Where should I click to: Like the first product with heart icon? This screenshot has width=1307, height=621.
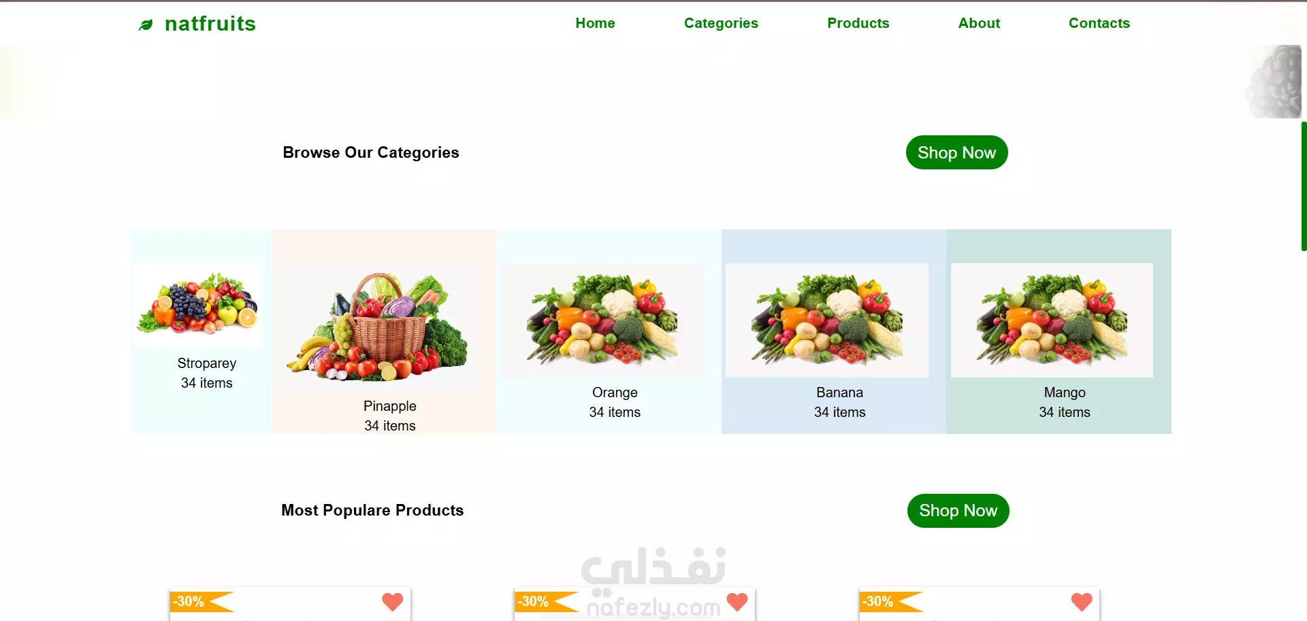pyautogui.click(x=393, y=602)
